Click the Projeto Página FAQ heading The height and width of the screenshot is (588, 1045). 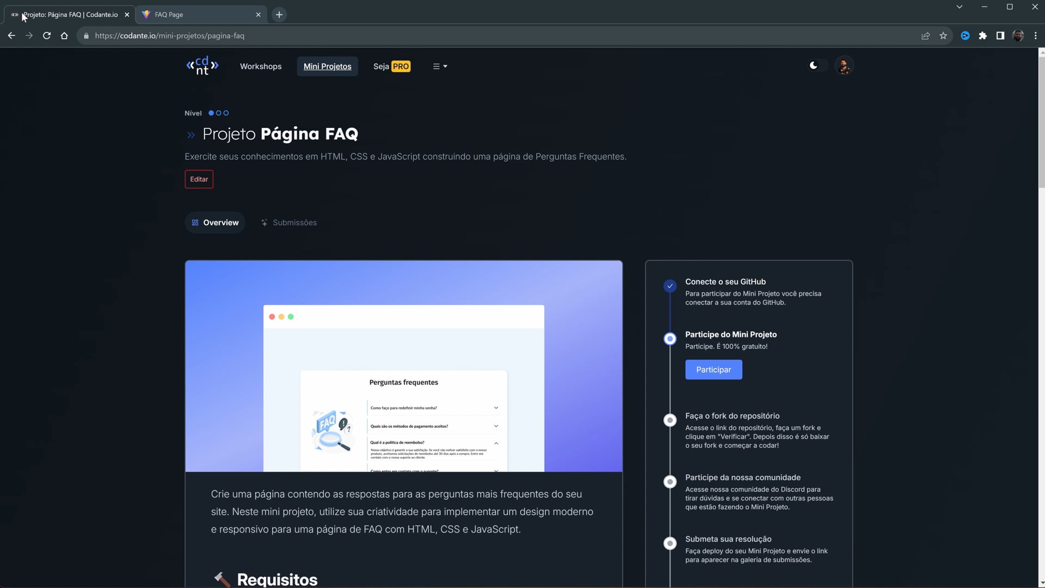280,134
